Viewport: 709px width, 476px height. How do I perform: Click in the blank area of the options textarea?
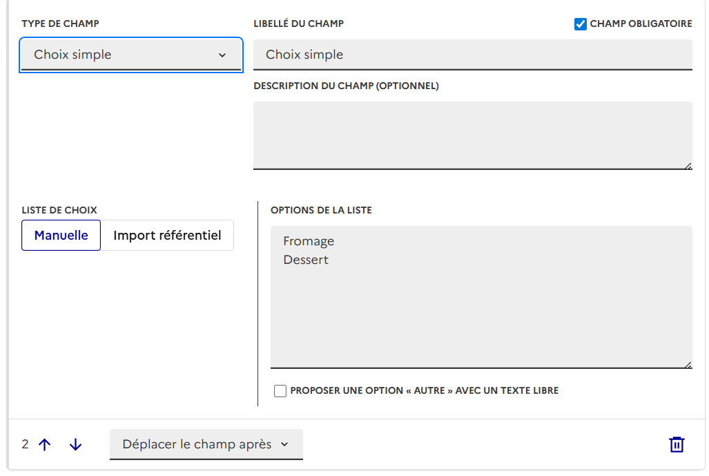pyautogui.click(x=480, y=318)
